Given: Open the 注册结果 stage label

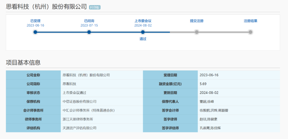Looking at the screenshot, I should tap(250, 21).
